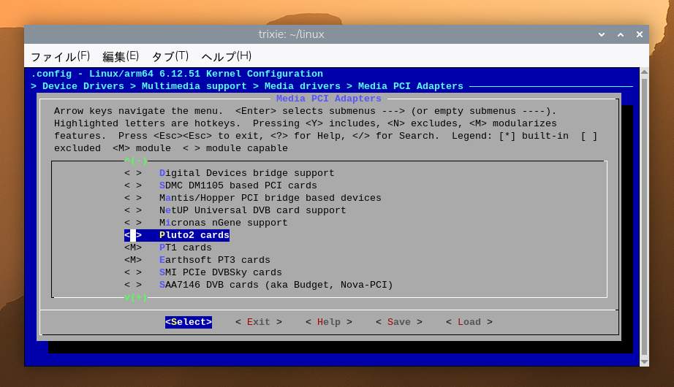This screenshot has height=387, width=674.
Task: Toggle the PT1 cards module state
Action: point(133,248)
